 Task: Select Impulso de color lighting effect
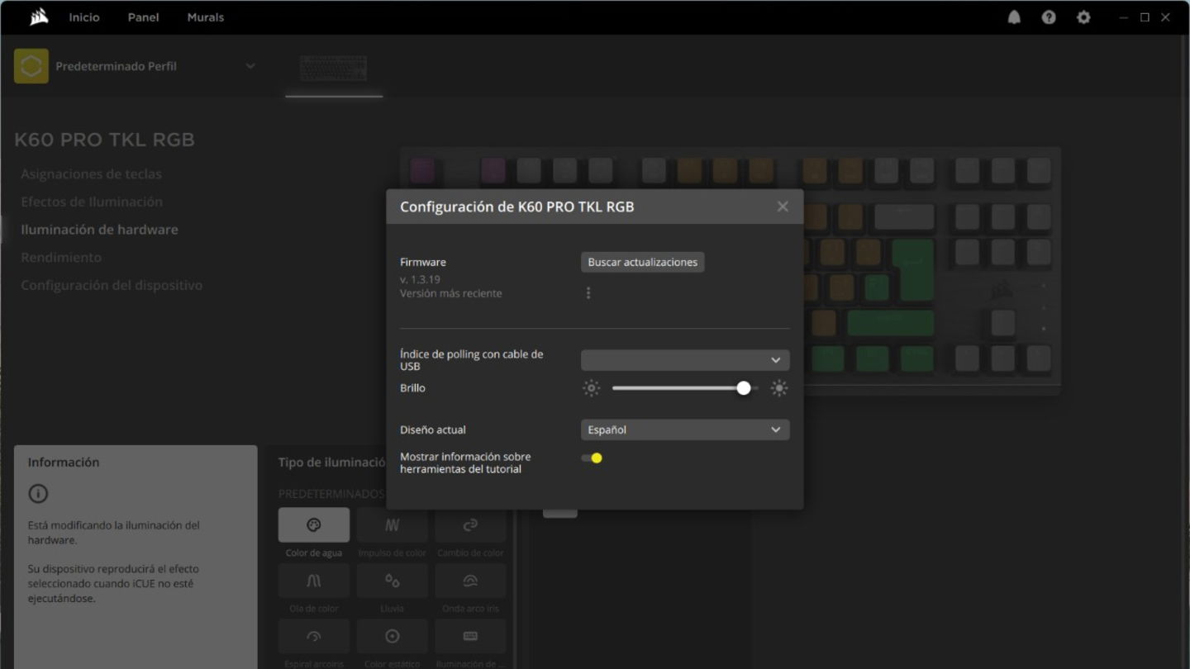click(393, 525)
